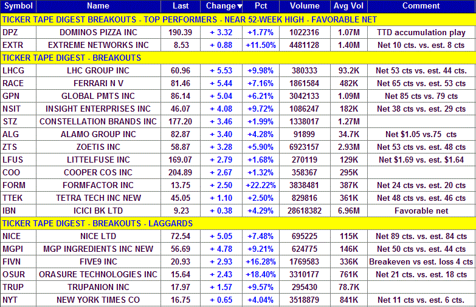Click the ALG symbol cell

click(x=18, y=134)
